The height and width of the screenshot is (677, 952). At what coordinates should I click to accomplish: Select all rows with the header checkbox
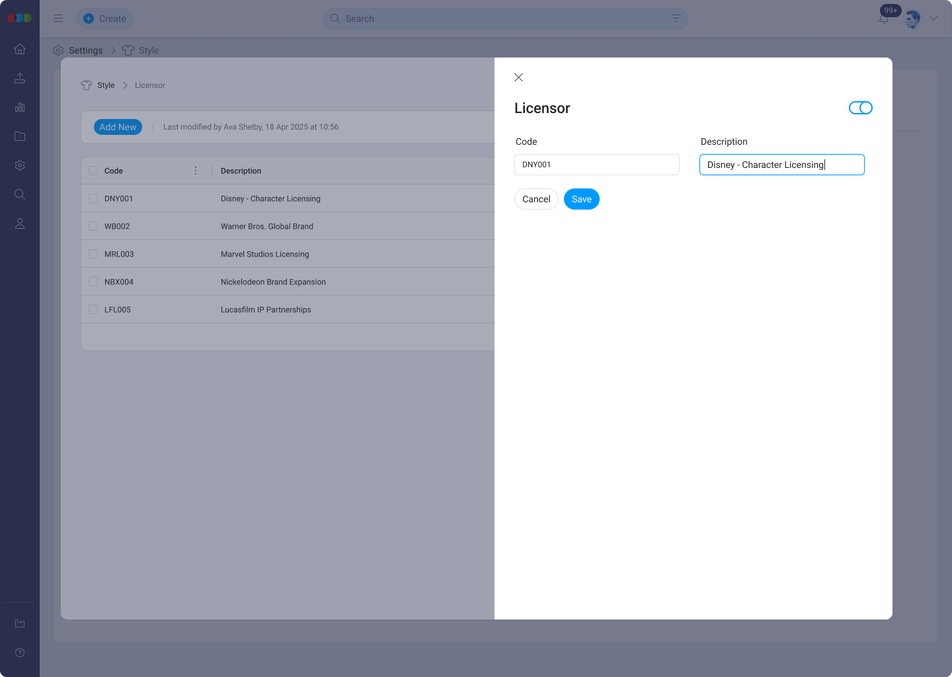point(93,170)
